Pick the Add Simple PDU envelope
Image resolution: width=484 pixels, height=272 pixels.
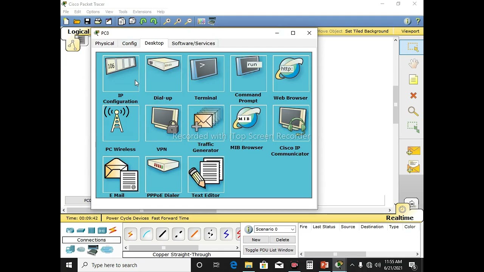413,151
